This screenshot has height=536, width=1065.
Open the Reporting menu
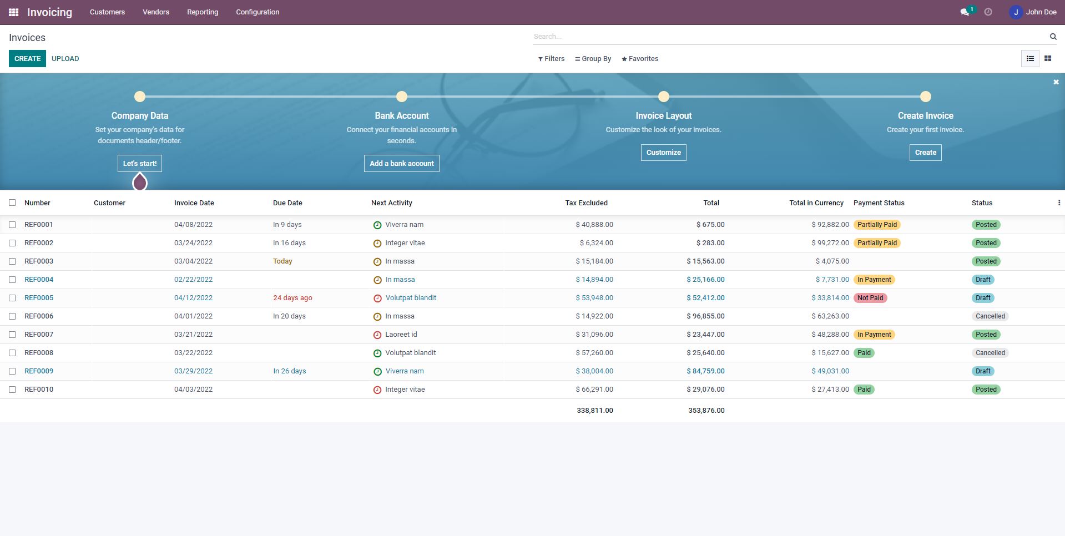point(202,12)
